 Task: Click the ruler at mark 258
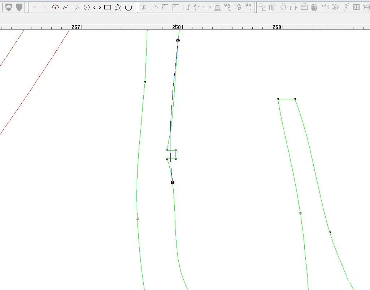coord(177,27)
